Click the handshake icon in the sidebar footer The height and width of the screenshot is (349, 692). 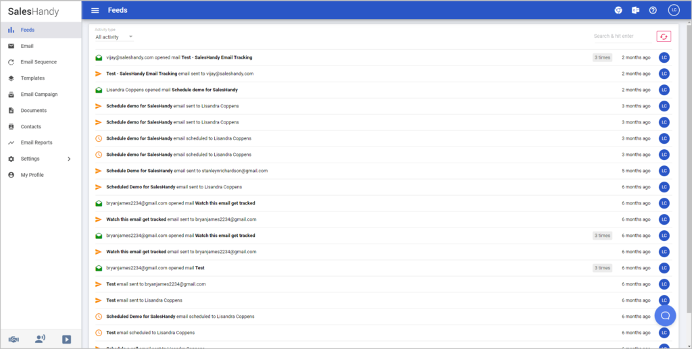[x=13, y=339]
